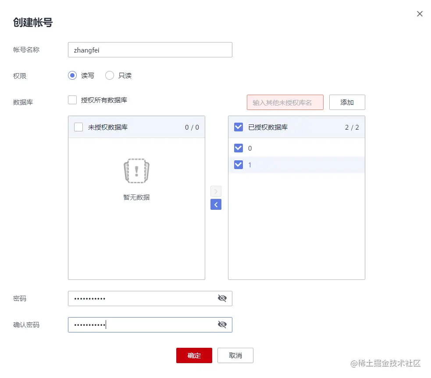Screen dimensions: 431x378
Task: Select the 读写 permission radio button
Action: point(72,75)
